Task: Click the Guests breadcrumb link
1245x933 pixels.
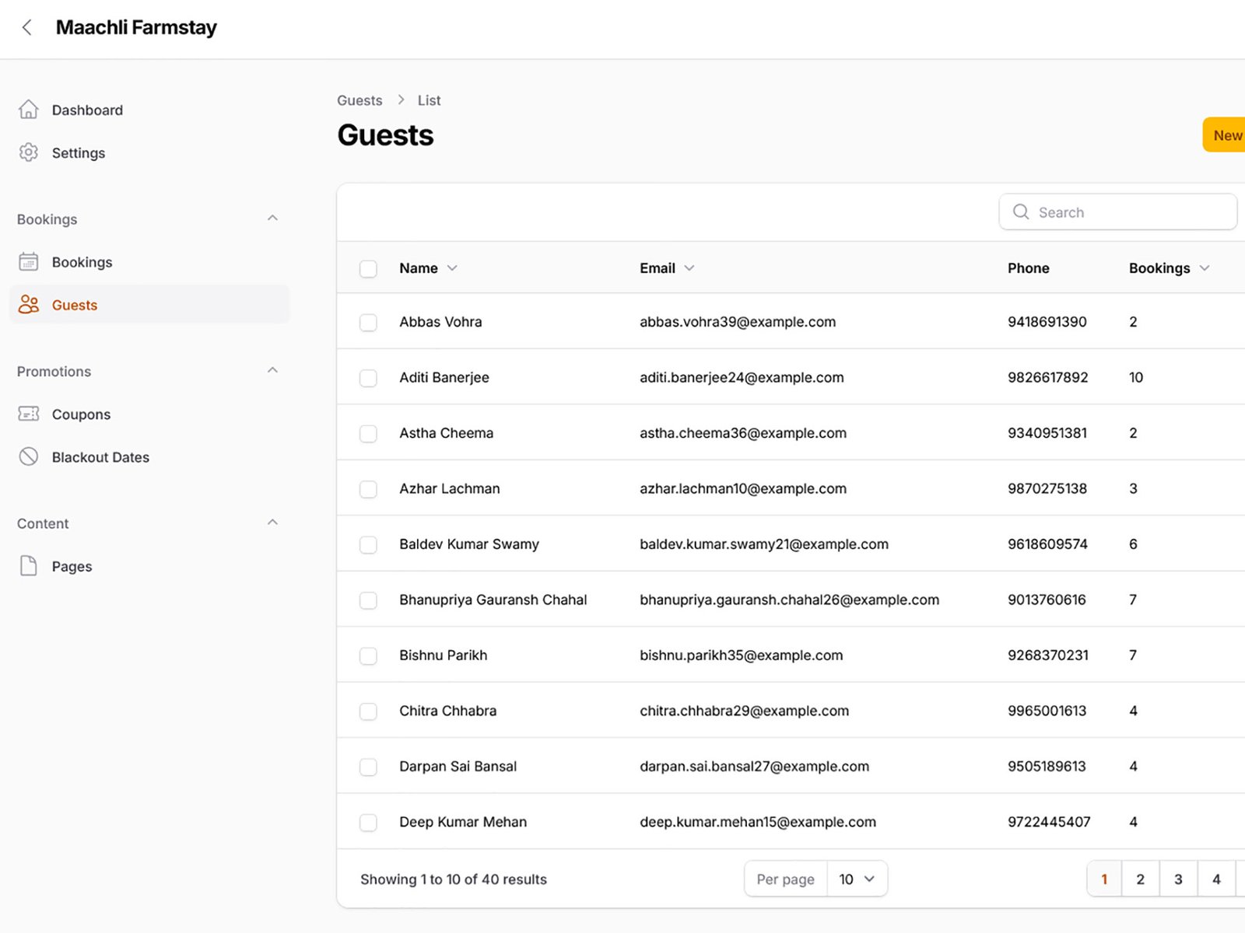Action: (x=359, y=100)
